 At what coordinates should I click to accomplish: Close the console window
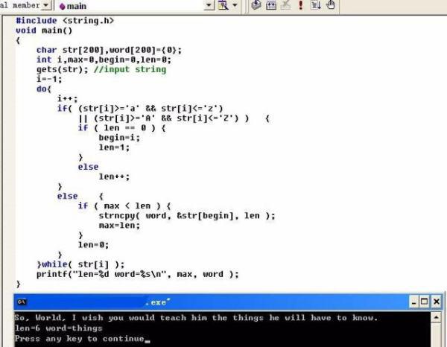click(x=436, y=302)
